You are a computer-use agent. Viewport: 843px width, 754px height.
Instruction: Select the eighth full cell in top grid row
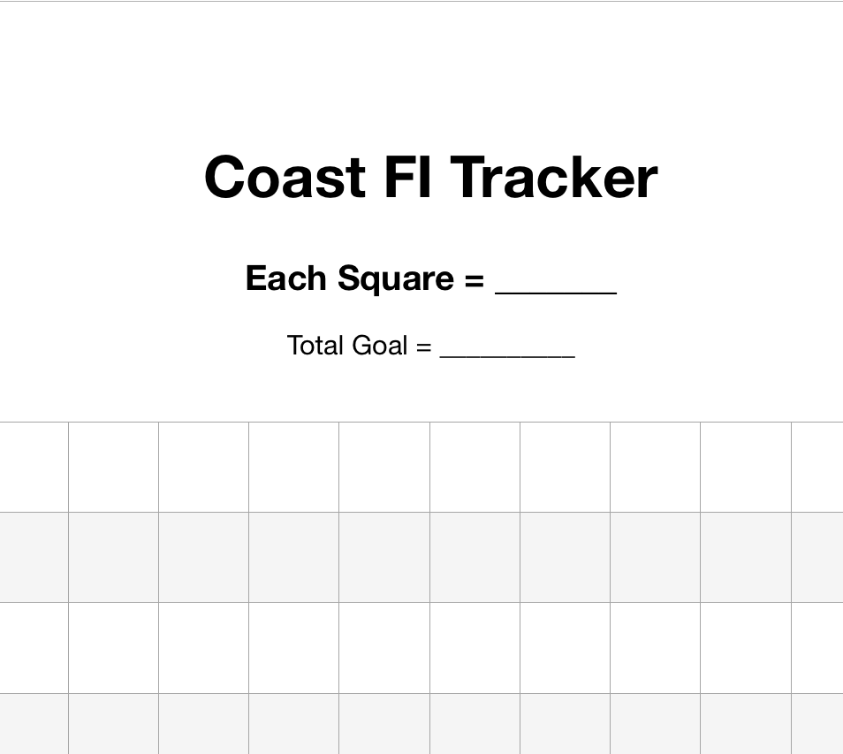[x=745, y=467]
